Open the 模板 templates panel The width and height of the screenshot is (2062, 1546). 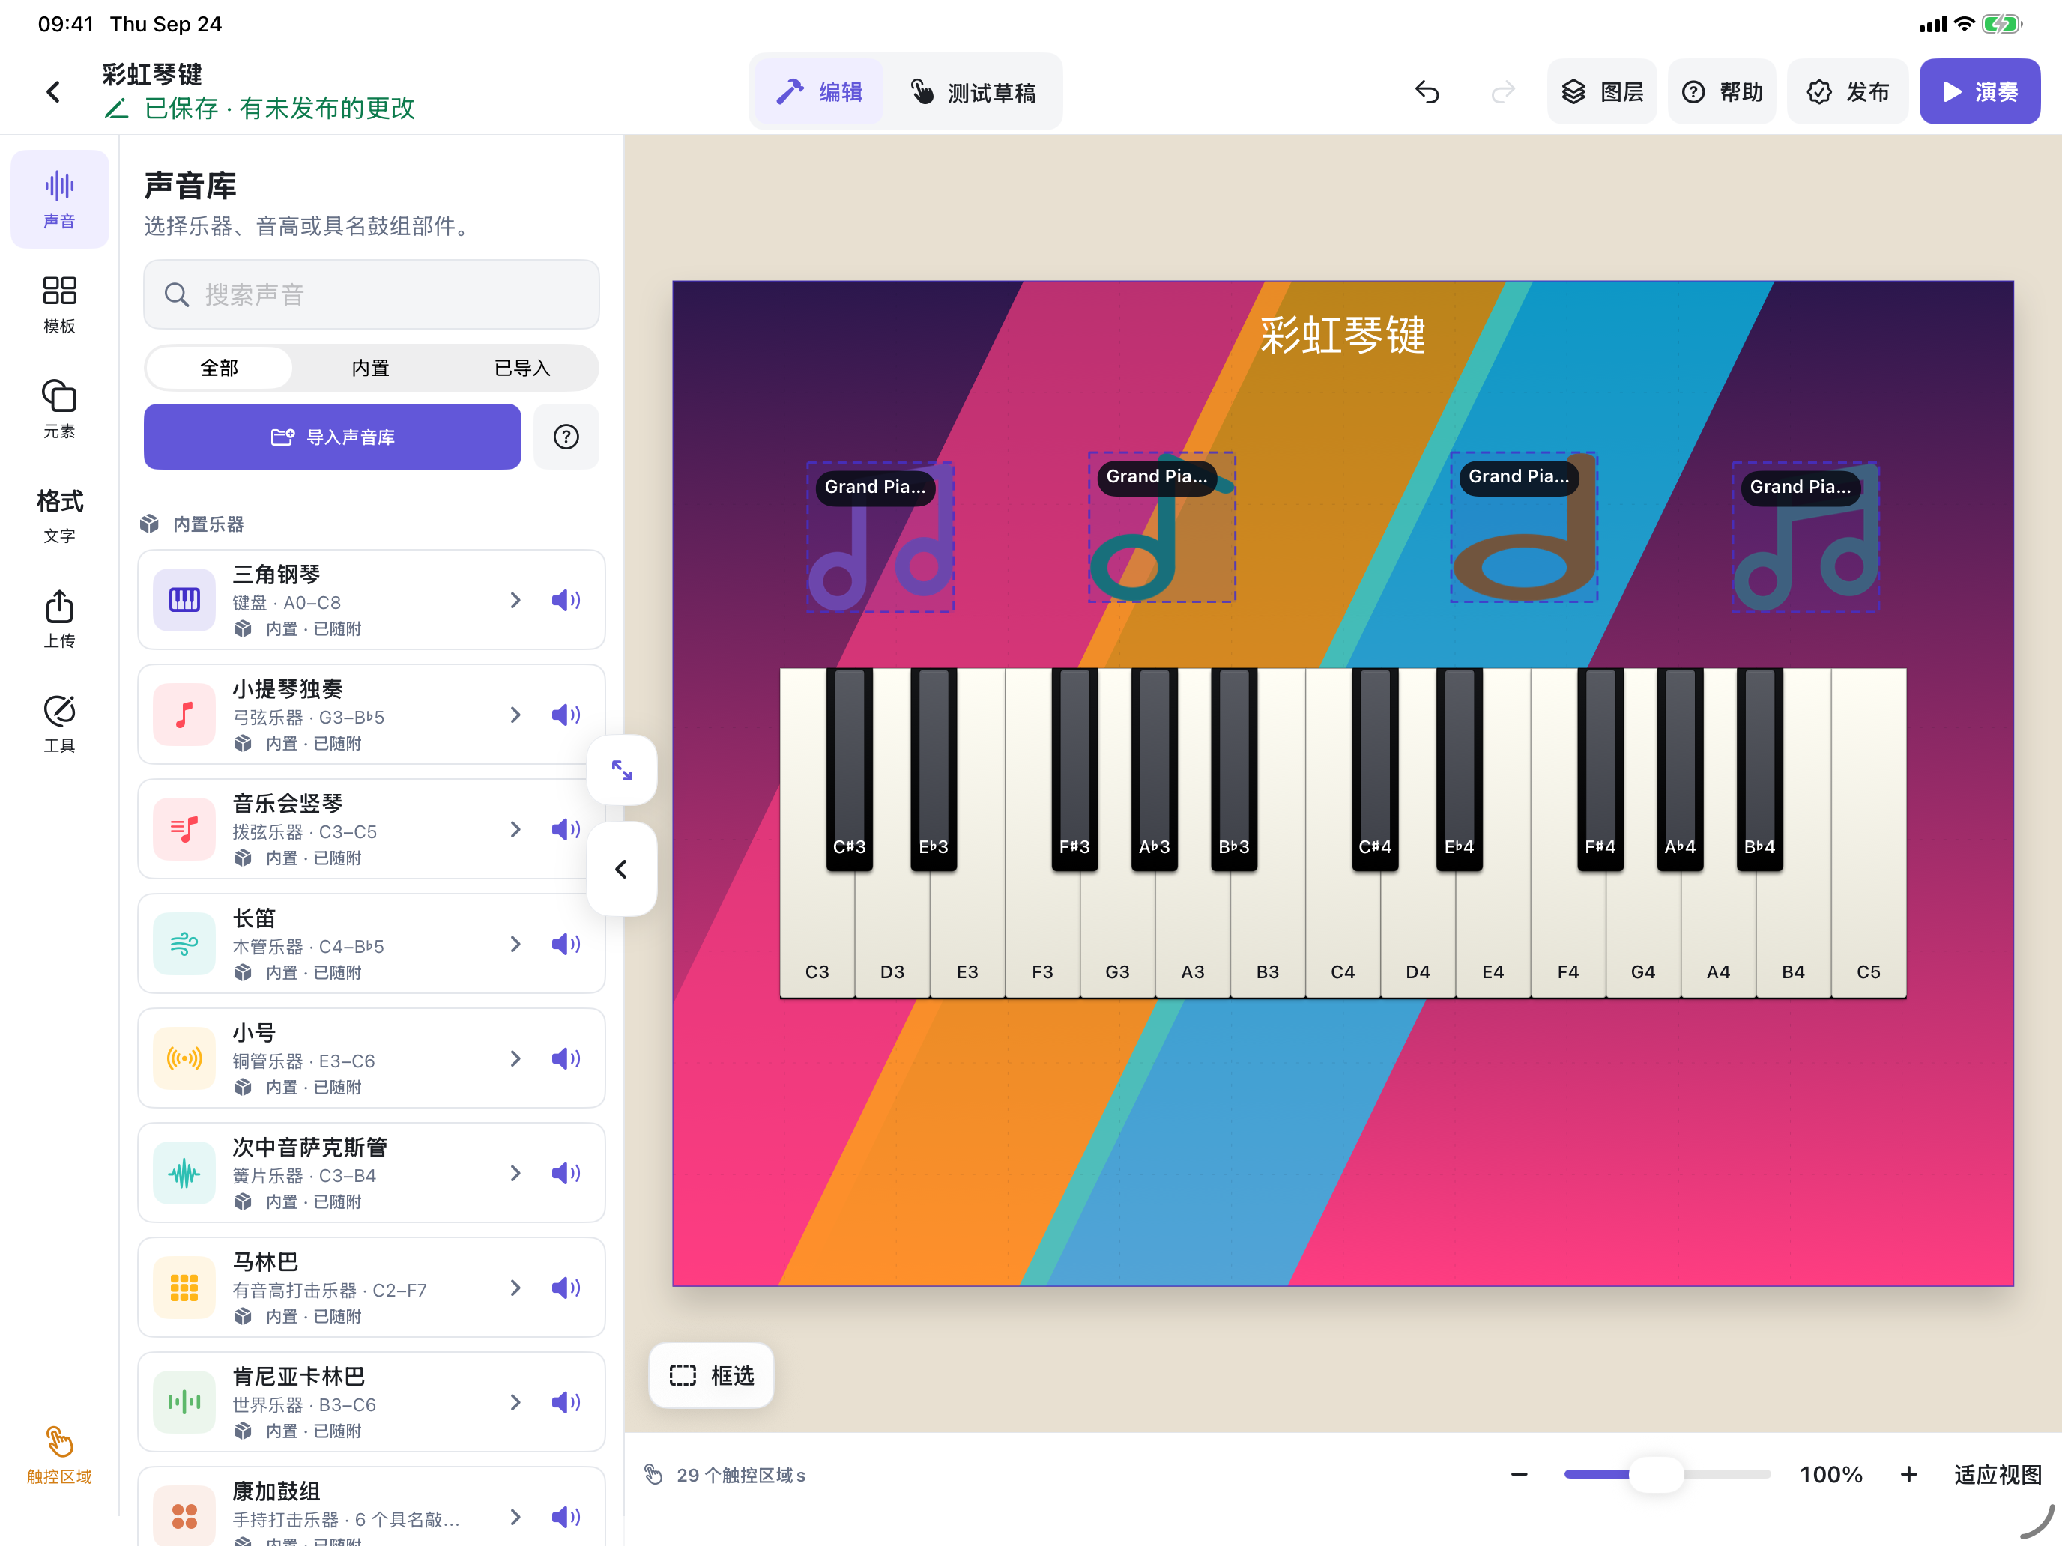(x=58, y=304)
